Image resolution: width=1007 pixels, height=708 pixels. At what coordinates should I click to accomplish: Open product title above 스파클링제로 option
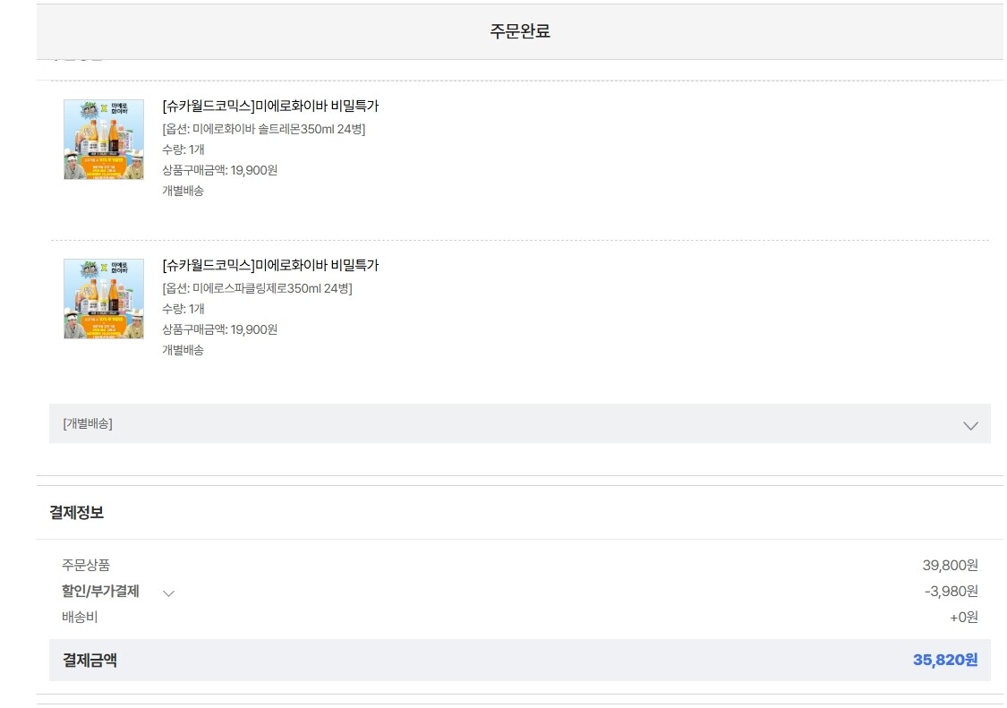point(270,265)
